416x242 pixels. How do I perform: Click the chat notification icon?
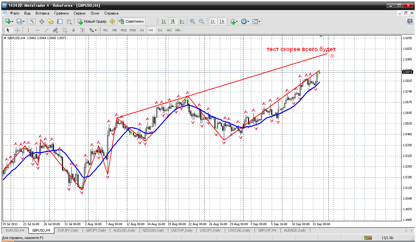(x=410, y=21)
